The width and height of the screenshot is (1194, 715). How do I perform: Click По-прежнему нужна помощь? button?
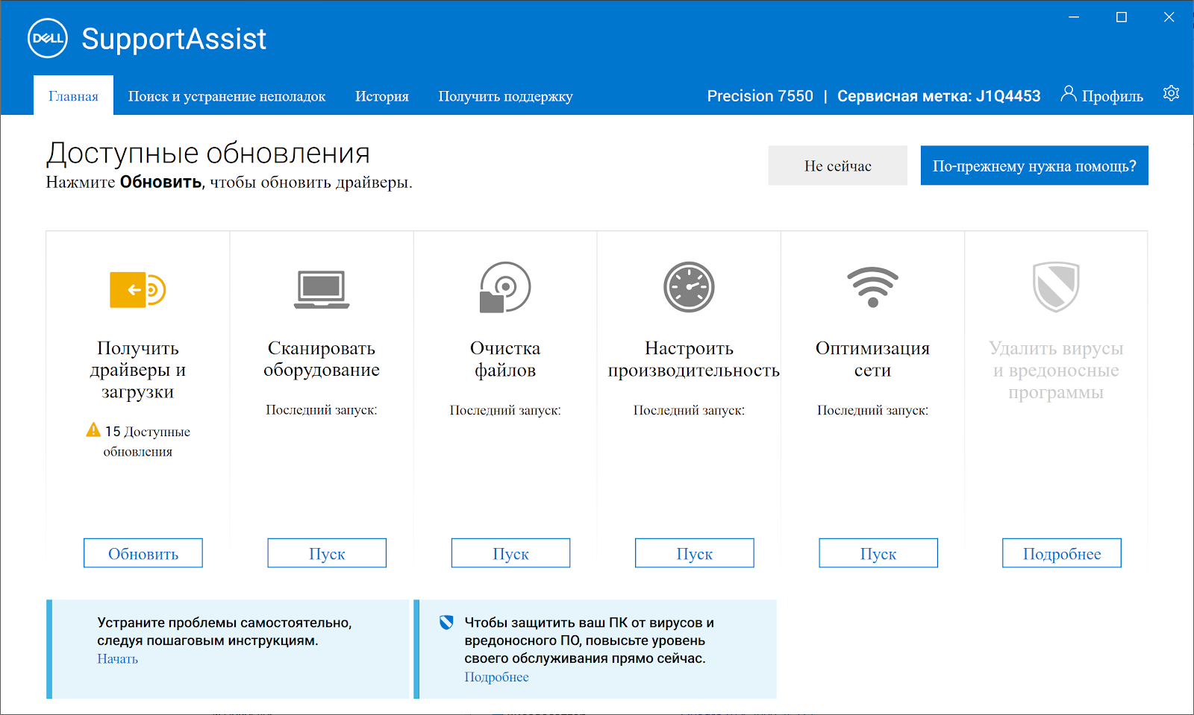coord(1034,166)
